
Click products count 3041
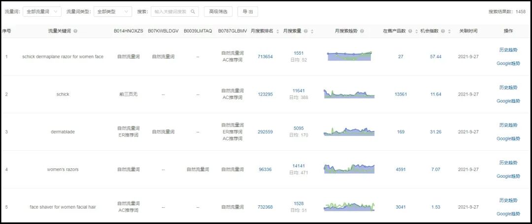[400, 207]
